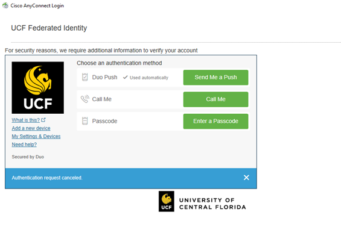Click the Call Me method label
This screenshot has height=227, width=341.
click(x=102, y=99)
